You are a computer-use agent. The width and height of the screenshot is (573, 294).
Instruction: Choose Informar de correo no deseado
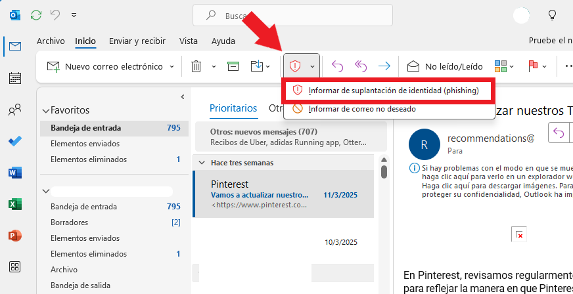(388, 109)
